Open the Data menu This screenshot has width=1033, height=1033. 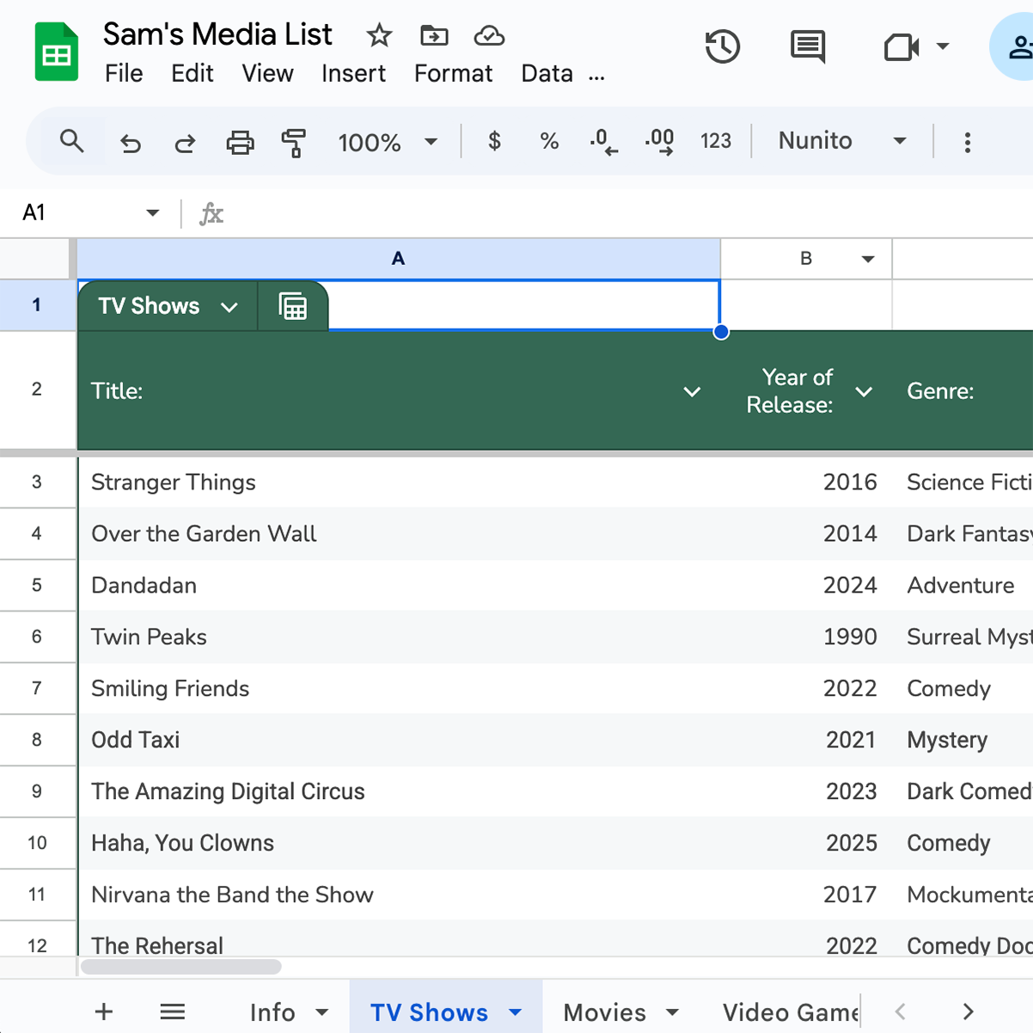point(547,74)
